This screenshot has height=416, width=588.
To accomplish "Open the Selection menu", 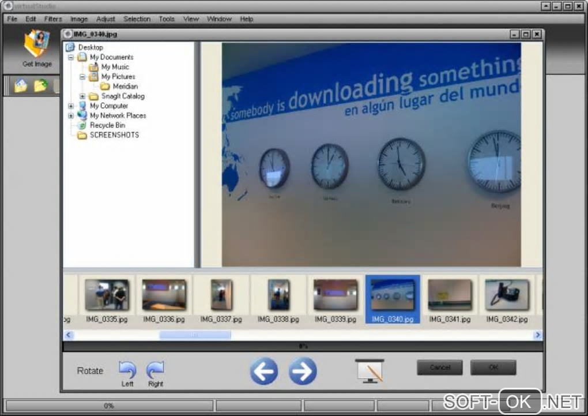I will click(137, 19).
